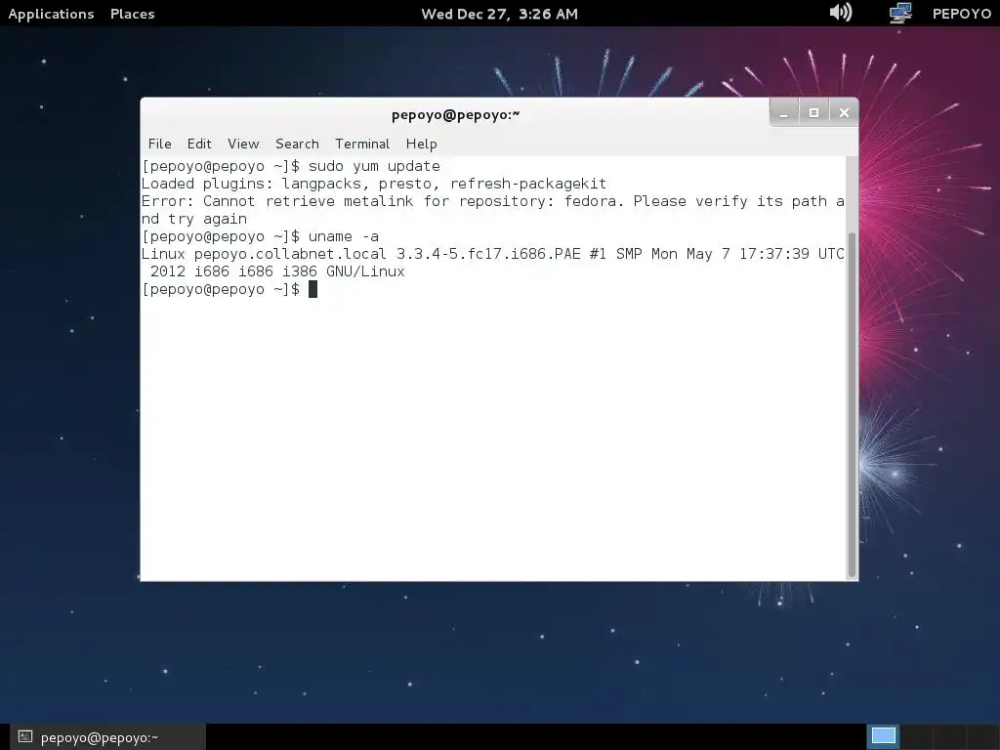Click the terminal cursor at last prompt
The height and width of the screenshot is (750, 1000).
(312, 289)
